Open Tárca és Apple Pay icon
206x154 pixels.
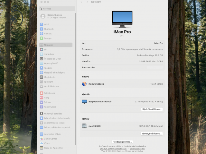point(42,148)
